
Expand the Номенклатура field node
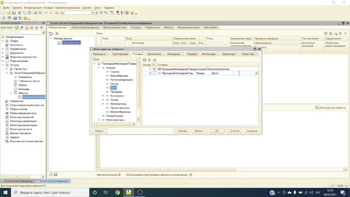(98, 120)
